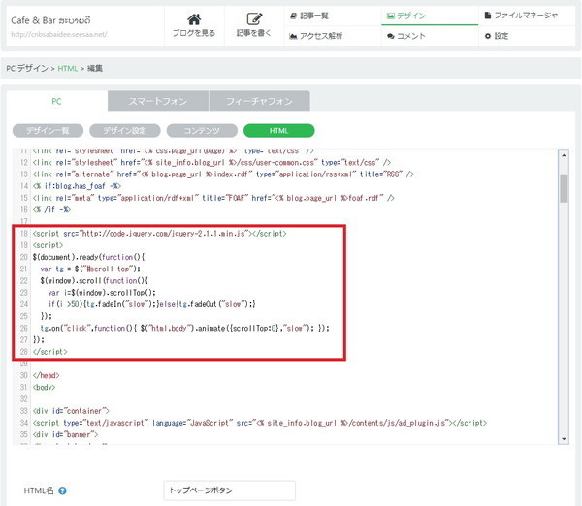This screenshot has height=506, width=582.
Task: Click code line 21 var tg
Action: pyautogui.click(x=90, y=269)
